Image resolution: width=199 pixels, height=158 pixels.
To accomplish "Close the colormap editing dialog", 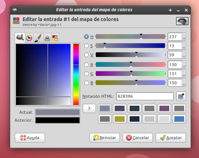I will [x=186, y=10].
